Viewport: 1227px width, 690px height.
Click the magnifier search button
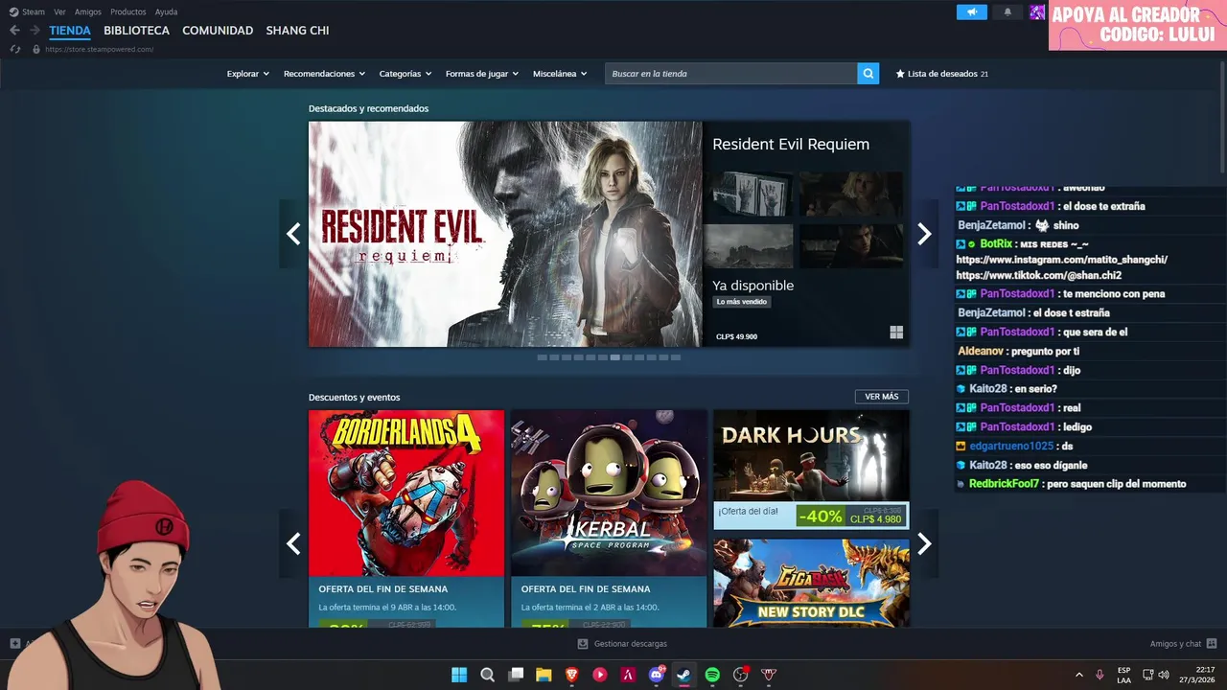click(868, 74)
